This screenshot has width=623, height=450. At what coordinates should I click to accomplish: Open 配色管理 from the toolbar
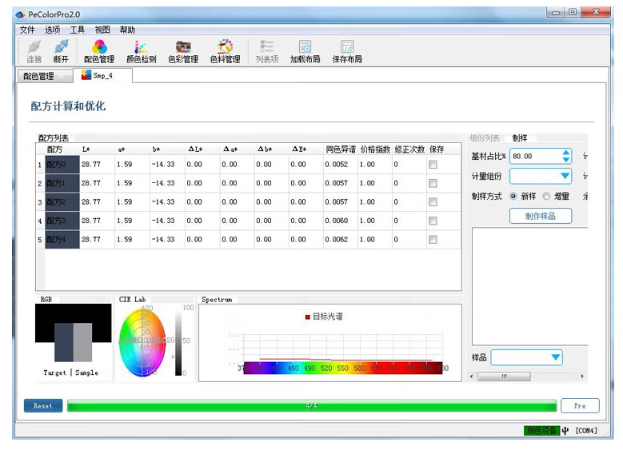click(99, 51)
